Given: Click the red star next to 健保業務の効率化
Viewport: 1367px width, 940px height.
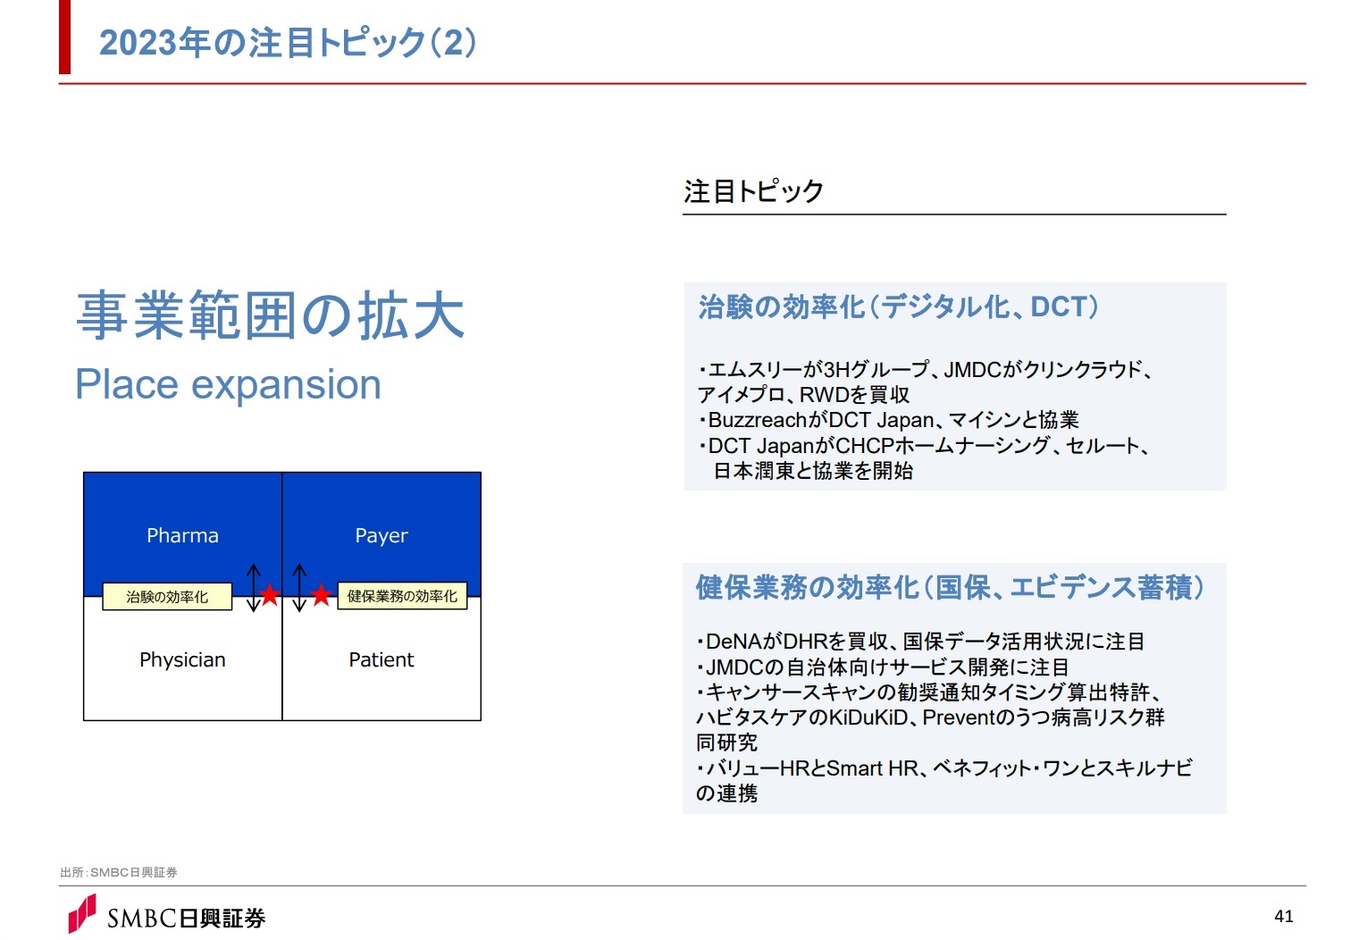Looking at the screenshot, I should [x=322, y=594].
